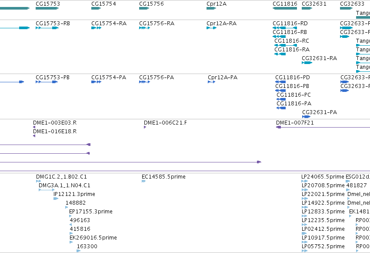Select teal arrow glyph under Cpr12A gene name
This screenshot has height=253, width=370.
tap(211, 8)
